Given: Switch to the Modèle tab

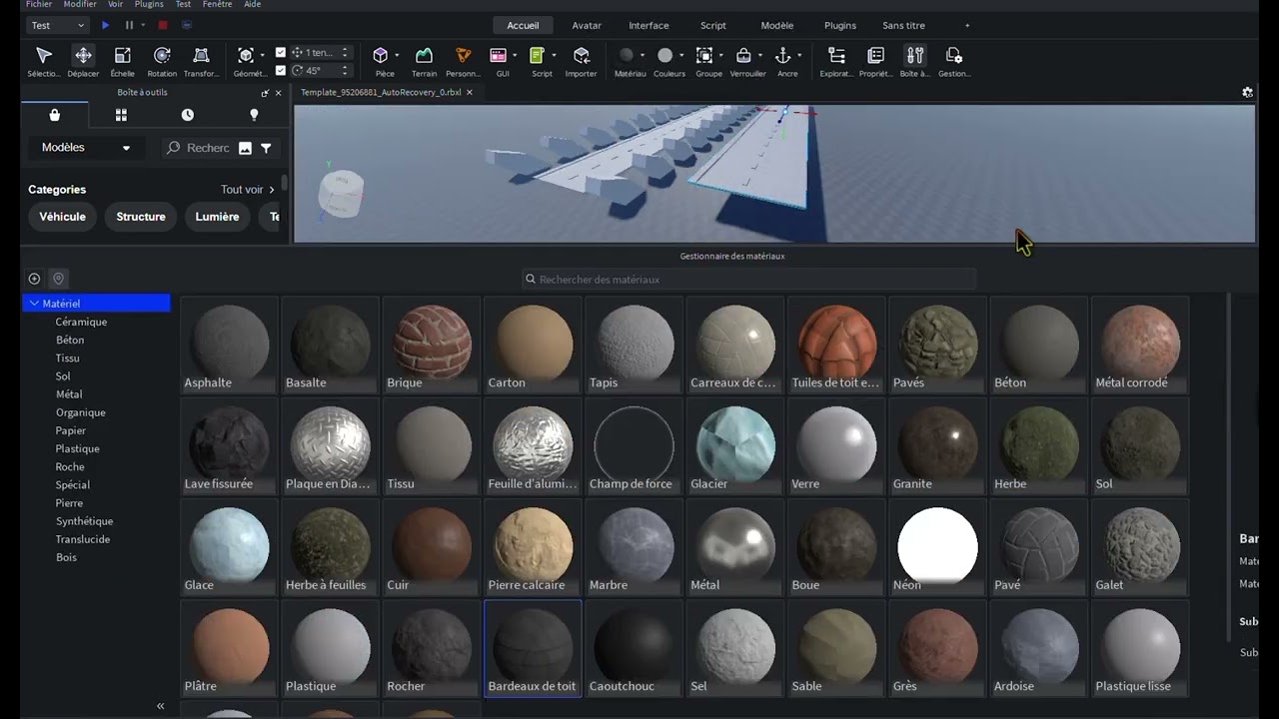Looking at the screenshot, I should click(x=777, y=25).
